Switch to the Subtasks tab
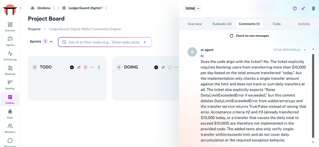This screenshot has width=319, height=147. coord(222,24)
